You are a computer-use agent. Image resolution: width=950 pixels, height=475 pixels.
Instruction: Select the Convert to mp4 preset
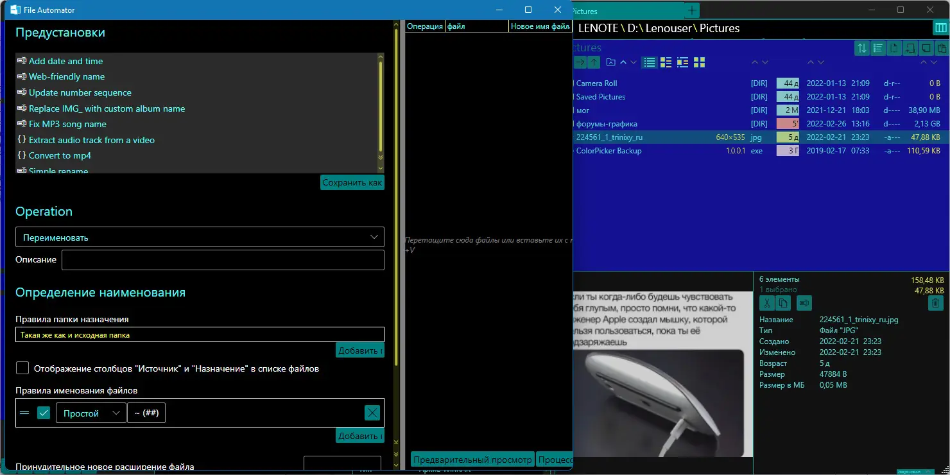[60, 155]
